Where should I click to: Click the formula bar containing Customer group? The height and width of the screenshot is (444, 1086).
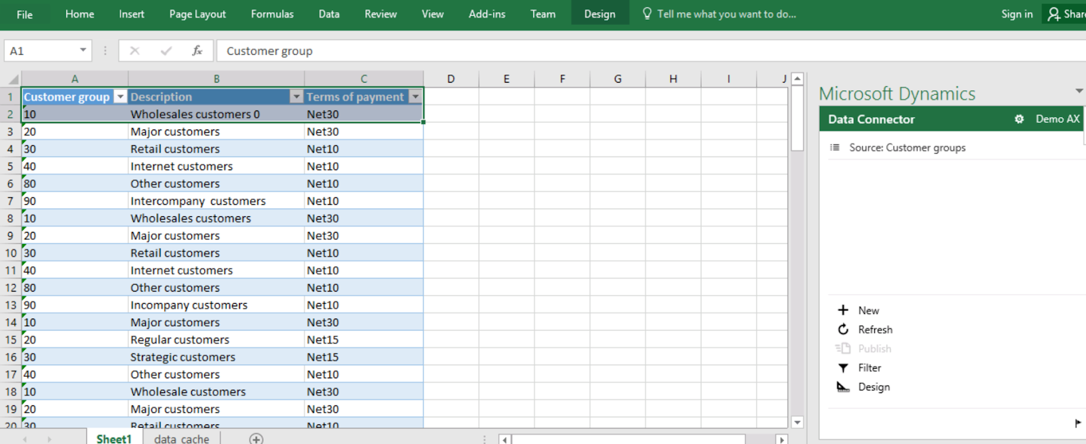click(652, 51)
